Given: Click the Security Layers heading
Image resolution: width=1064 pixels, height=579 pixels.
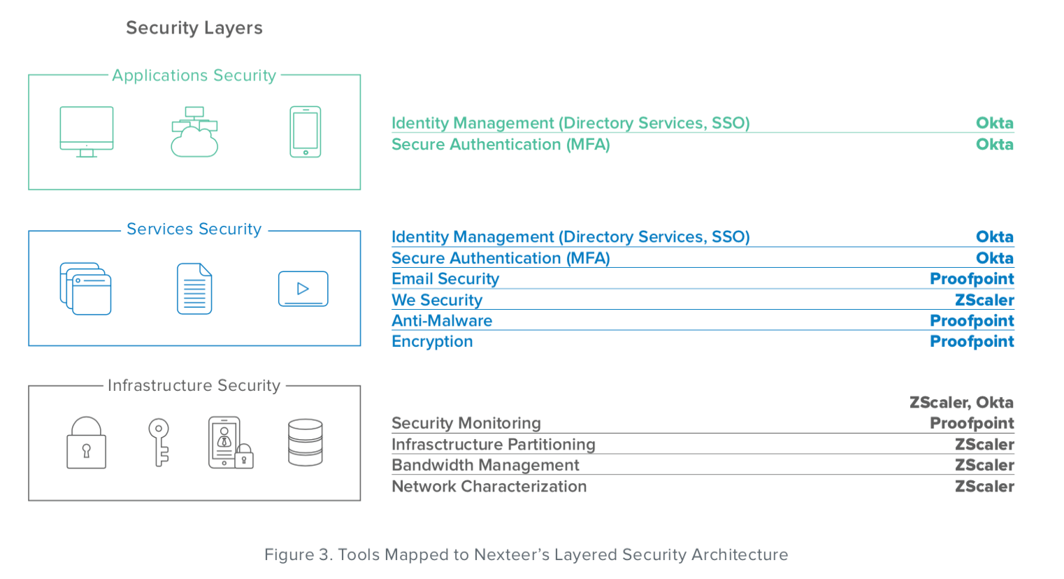Looking at the screenshot, I should tap(194, 28).
